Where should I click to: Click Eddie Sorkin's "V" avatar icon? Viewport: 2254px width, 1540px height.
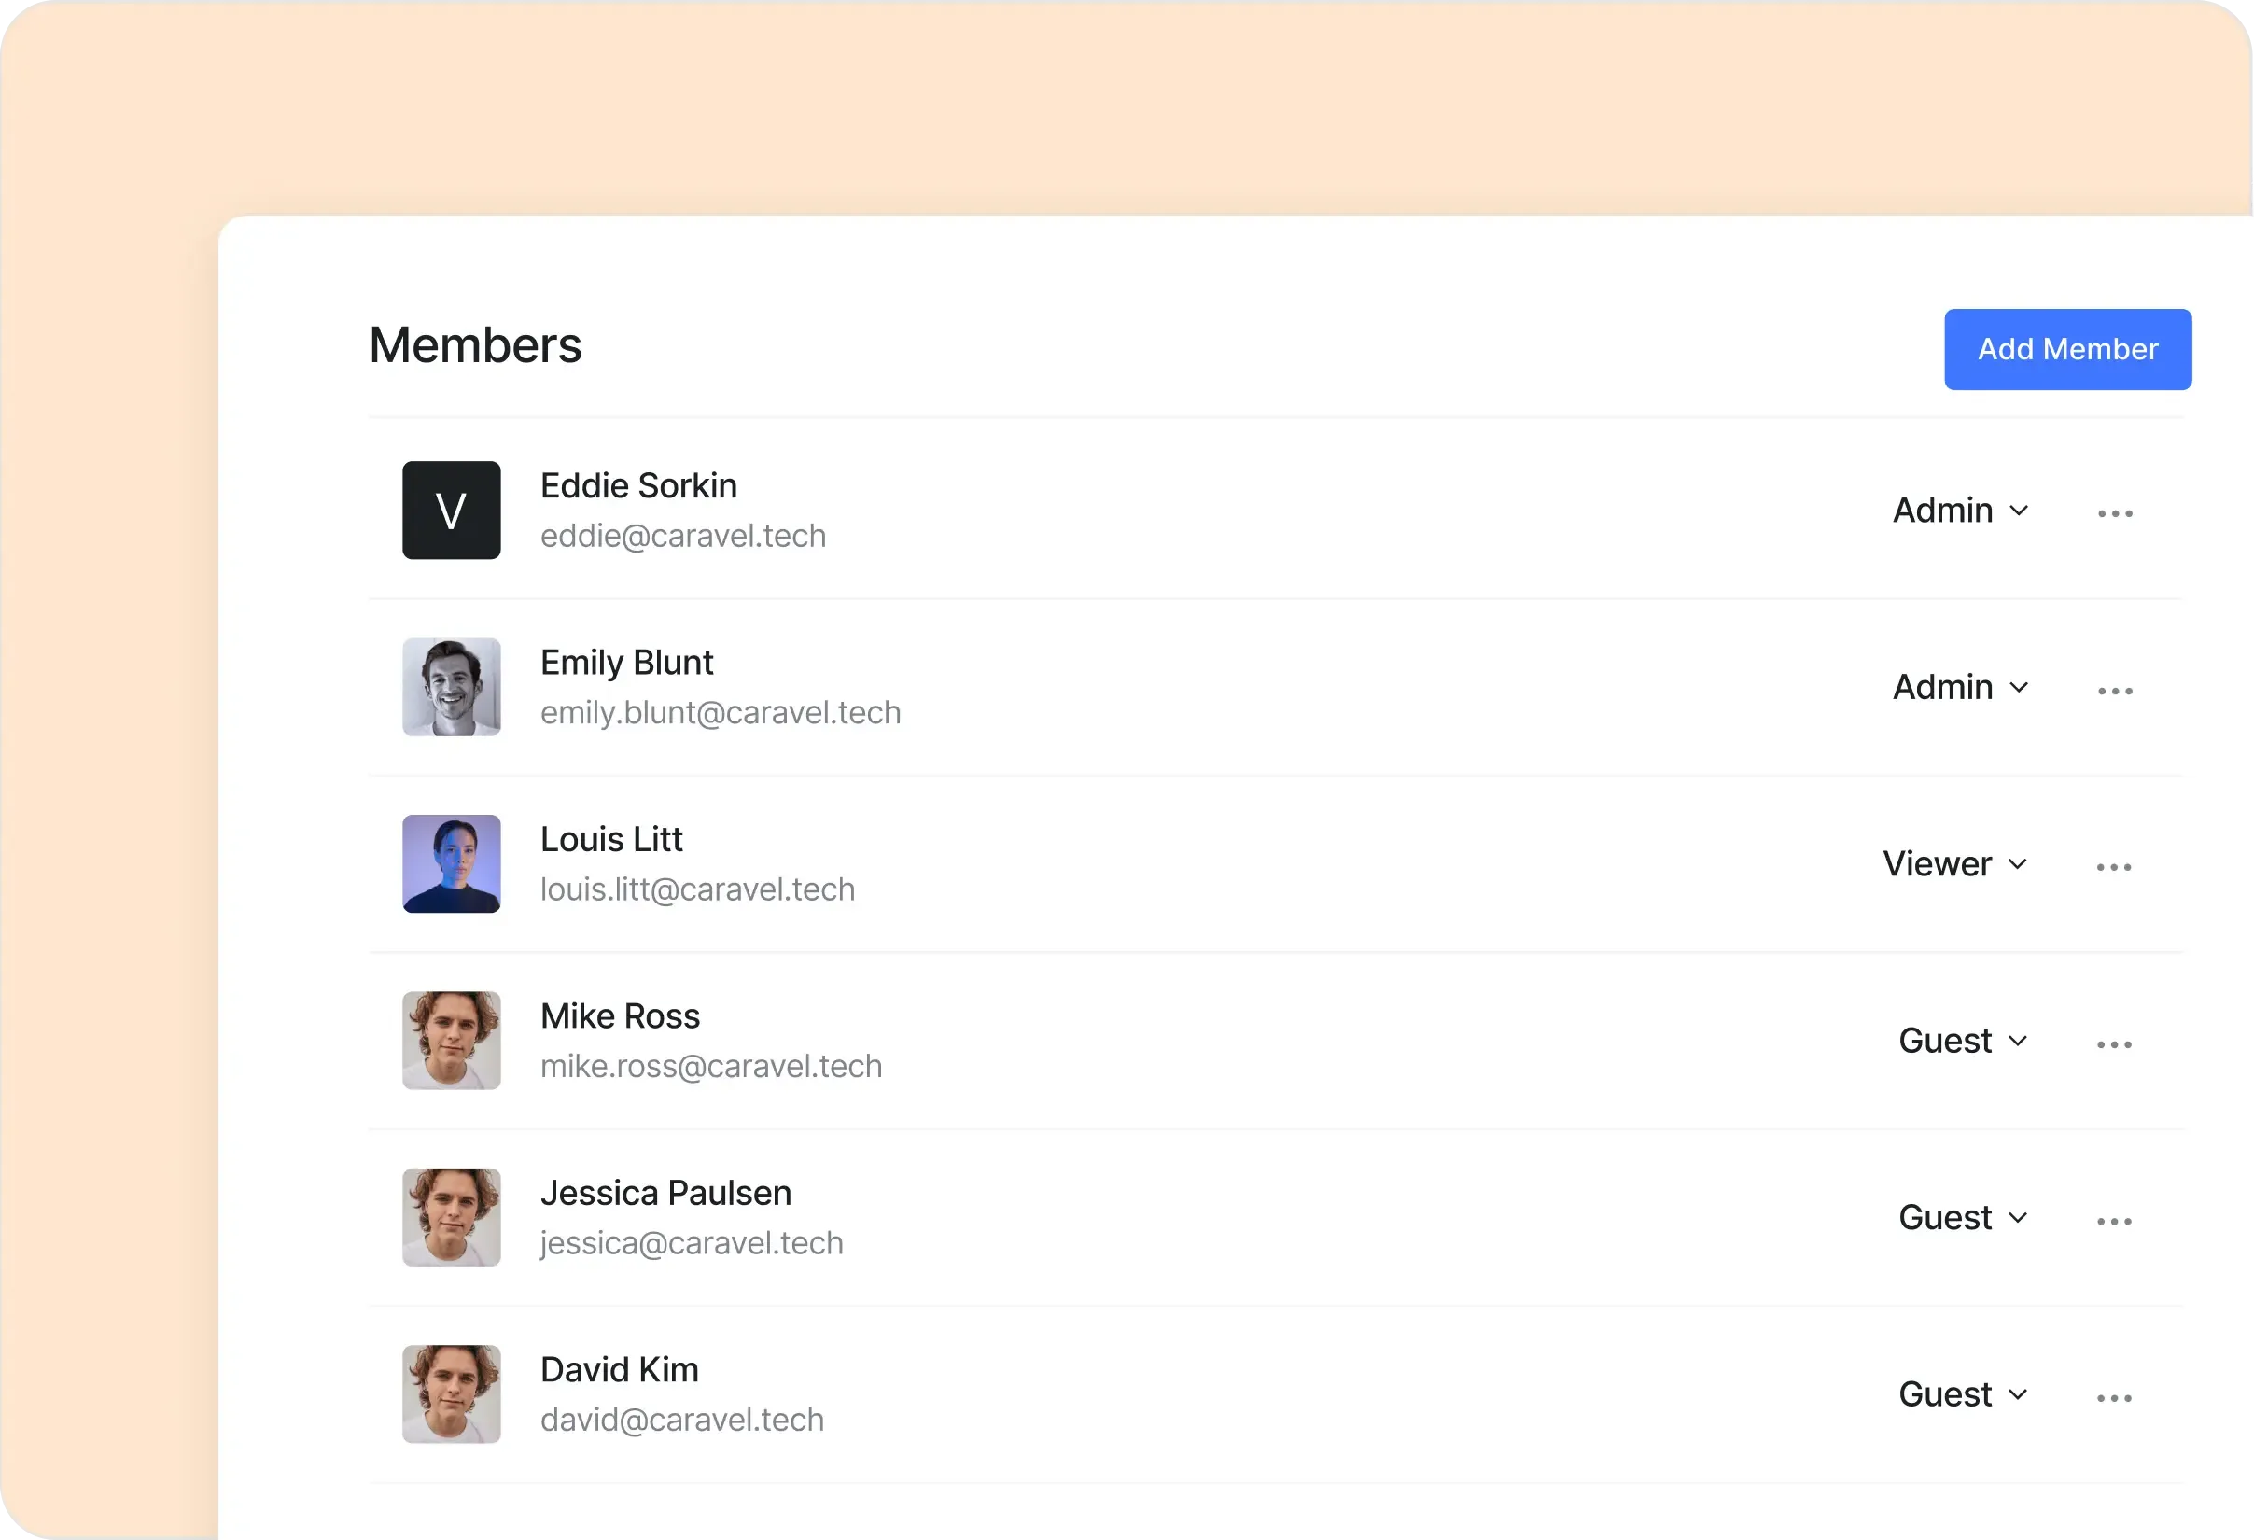451,511
